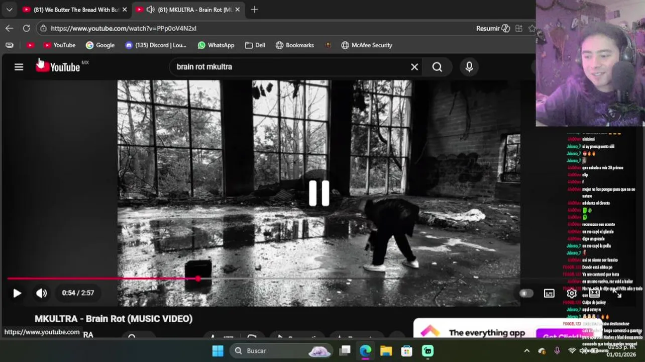Click the Resumir Copilot button
Image resolution: width=645 pixels, height=362 pixels.
(x=493, y=28)
